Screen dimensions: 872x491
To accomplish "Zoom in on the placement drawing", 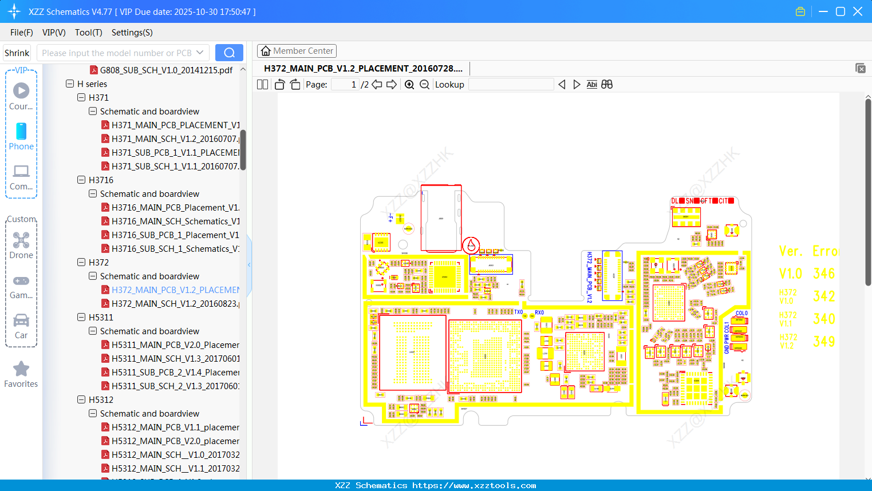I will (x=409, y=84).
